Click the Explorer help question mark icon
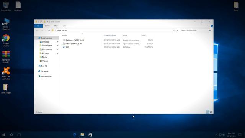 [x=212, y=26]
